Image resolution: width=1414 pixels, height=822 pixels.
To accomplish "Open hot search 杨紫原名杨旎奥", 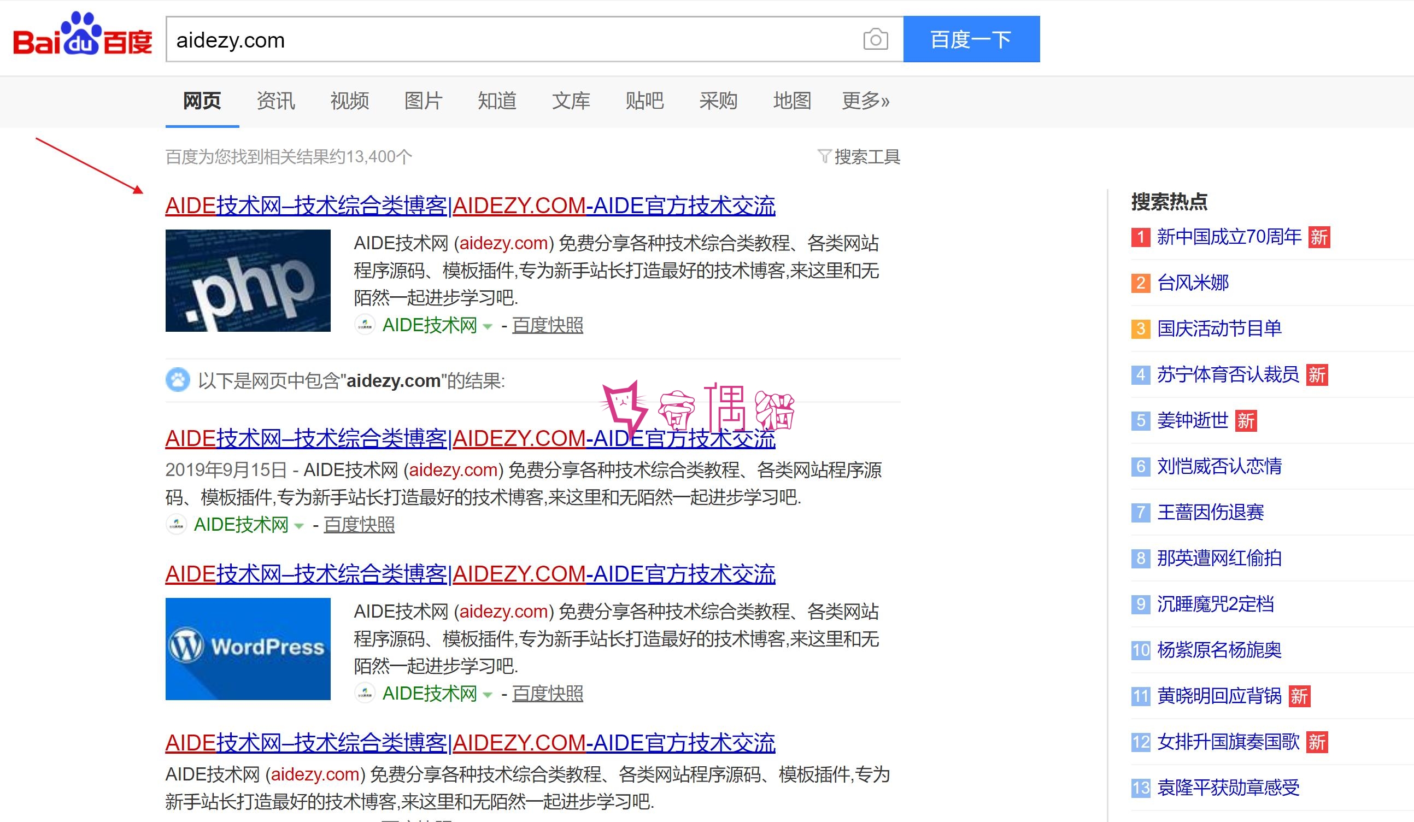I will [x=1219, y=650].
